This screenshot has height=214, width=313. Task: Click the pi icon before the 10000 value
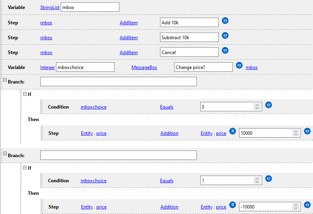point(232,131)
